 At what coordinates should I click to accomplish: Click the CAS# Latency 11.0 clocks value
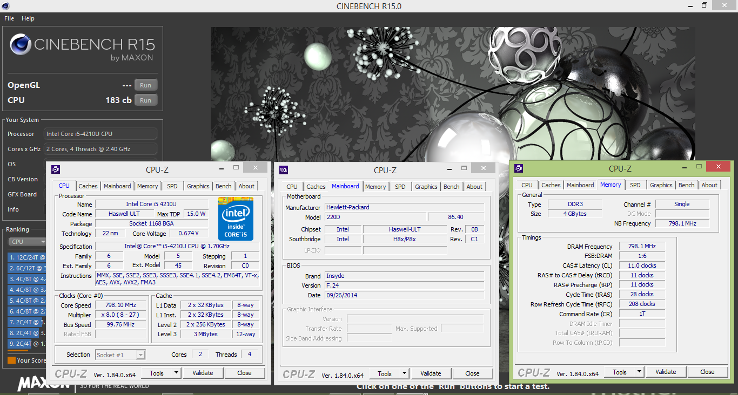point(642,265)
